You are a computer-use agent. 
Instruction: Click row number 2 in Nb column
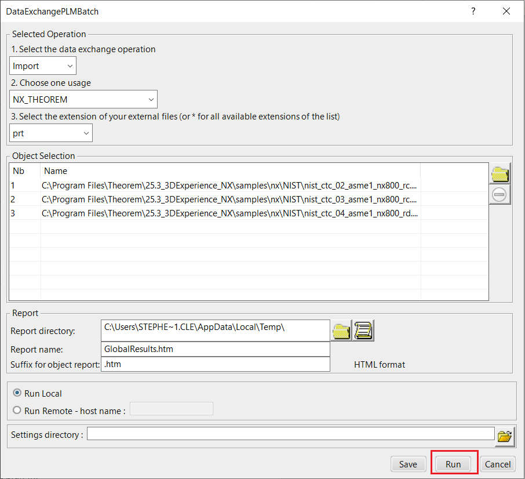pos(13,199)
